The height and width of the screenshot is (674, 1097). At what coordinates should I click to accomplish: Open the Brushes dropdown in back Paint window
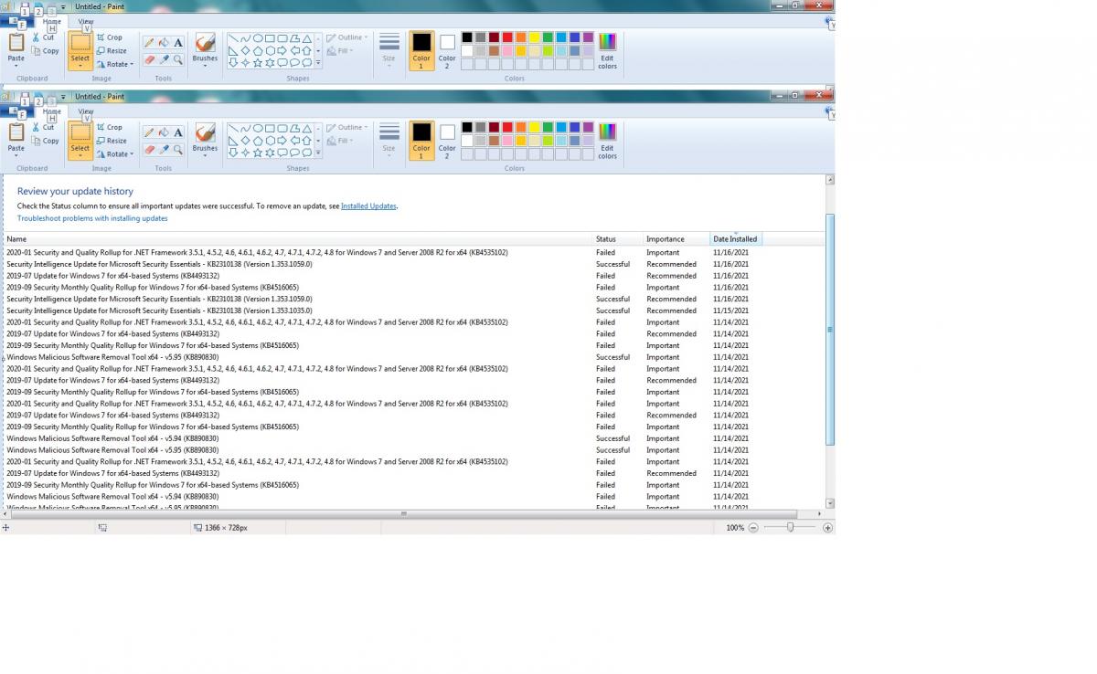(205, 66)
